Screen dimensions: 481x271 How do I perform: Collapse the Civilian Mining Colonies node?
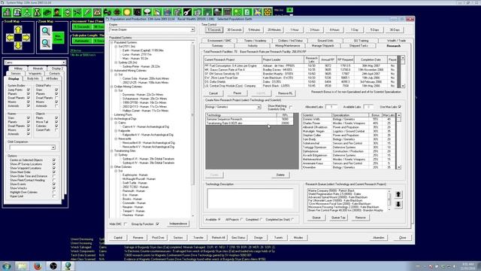112,87
